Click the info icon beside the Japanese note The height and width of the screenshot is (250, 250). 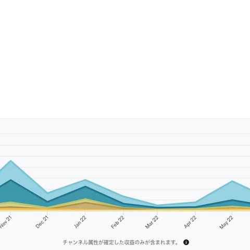click(x=186, y=242)
